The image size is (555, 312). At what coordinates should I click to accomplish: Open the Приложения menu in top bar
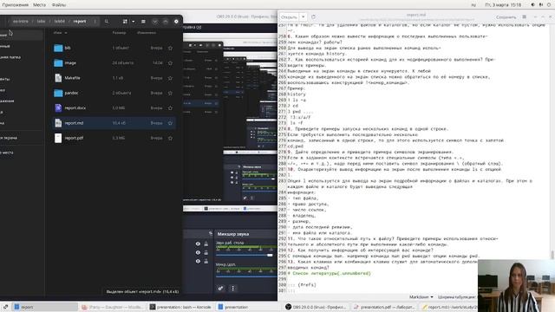point(16,5)
